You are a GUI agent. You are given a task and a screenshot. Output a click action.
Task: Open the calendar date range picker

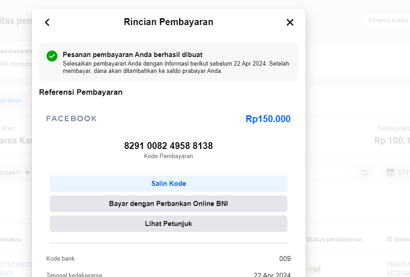coord(395,173)
